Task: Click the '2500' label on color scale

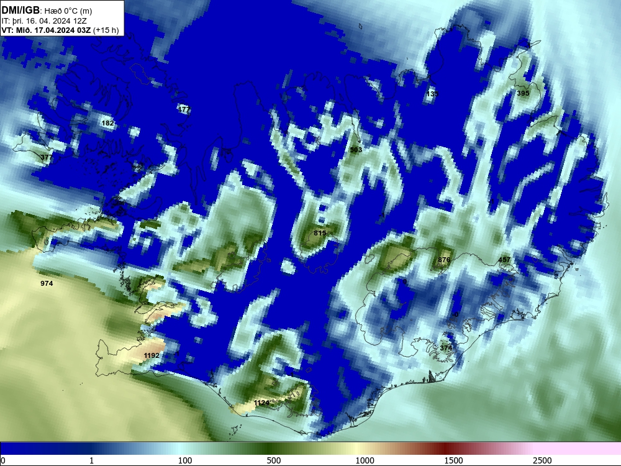Action: (x=542, y=460)
